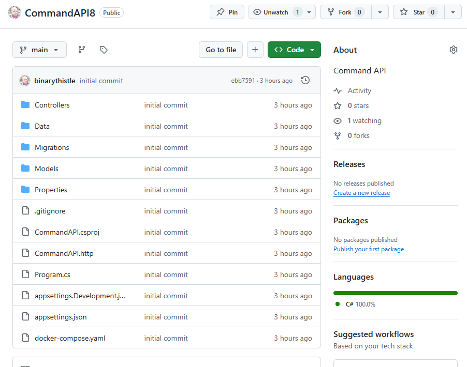Open docker-compose.yaml file
The height and width of the screenshot is (367, 467).
[x=70, y=338]
